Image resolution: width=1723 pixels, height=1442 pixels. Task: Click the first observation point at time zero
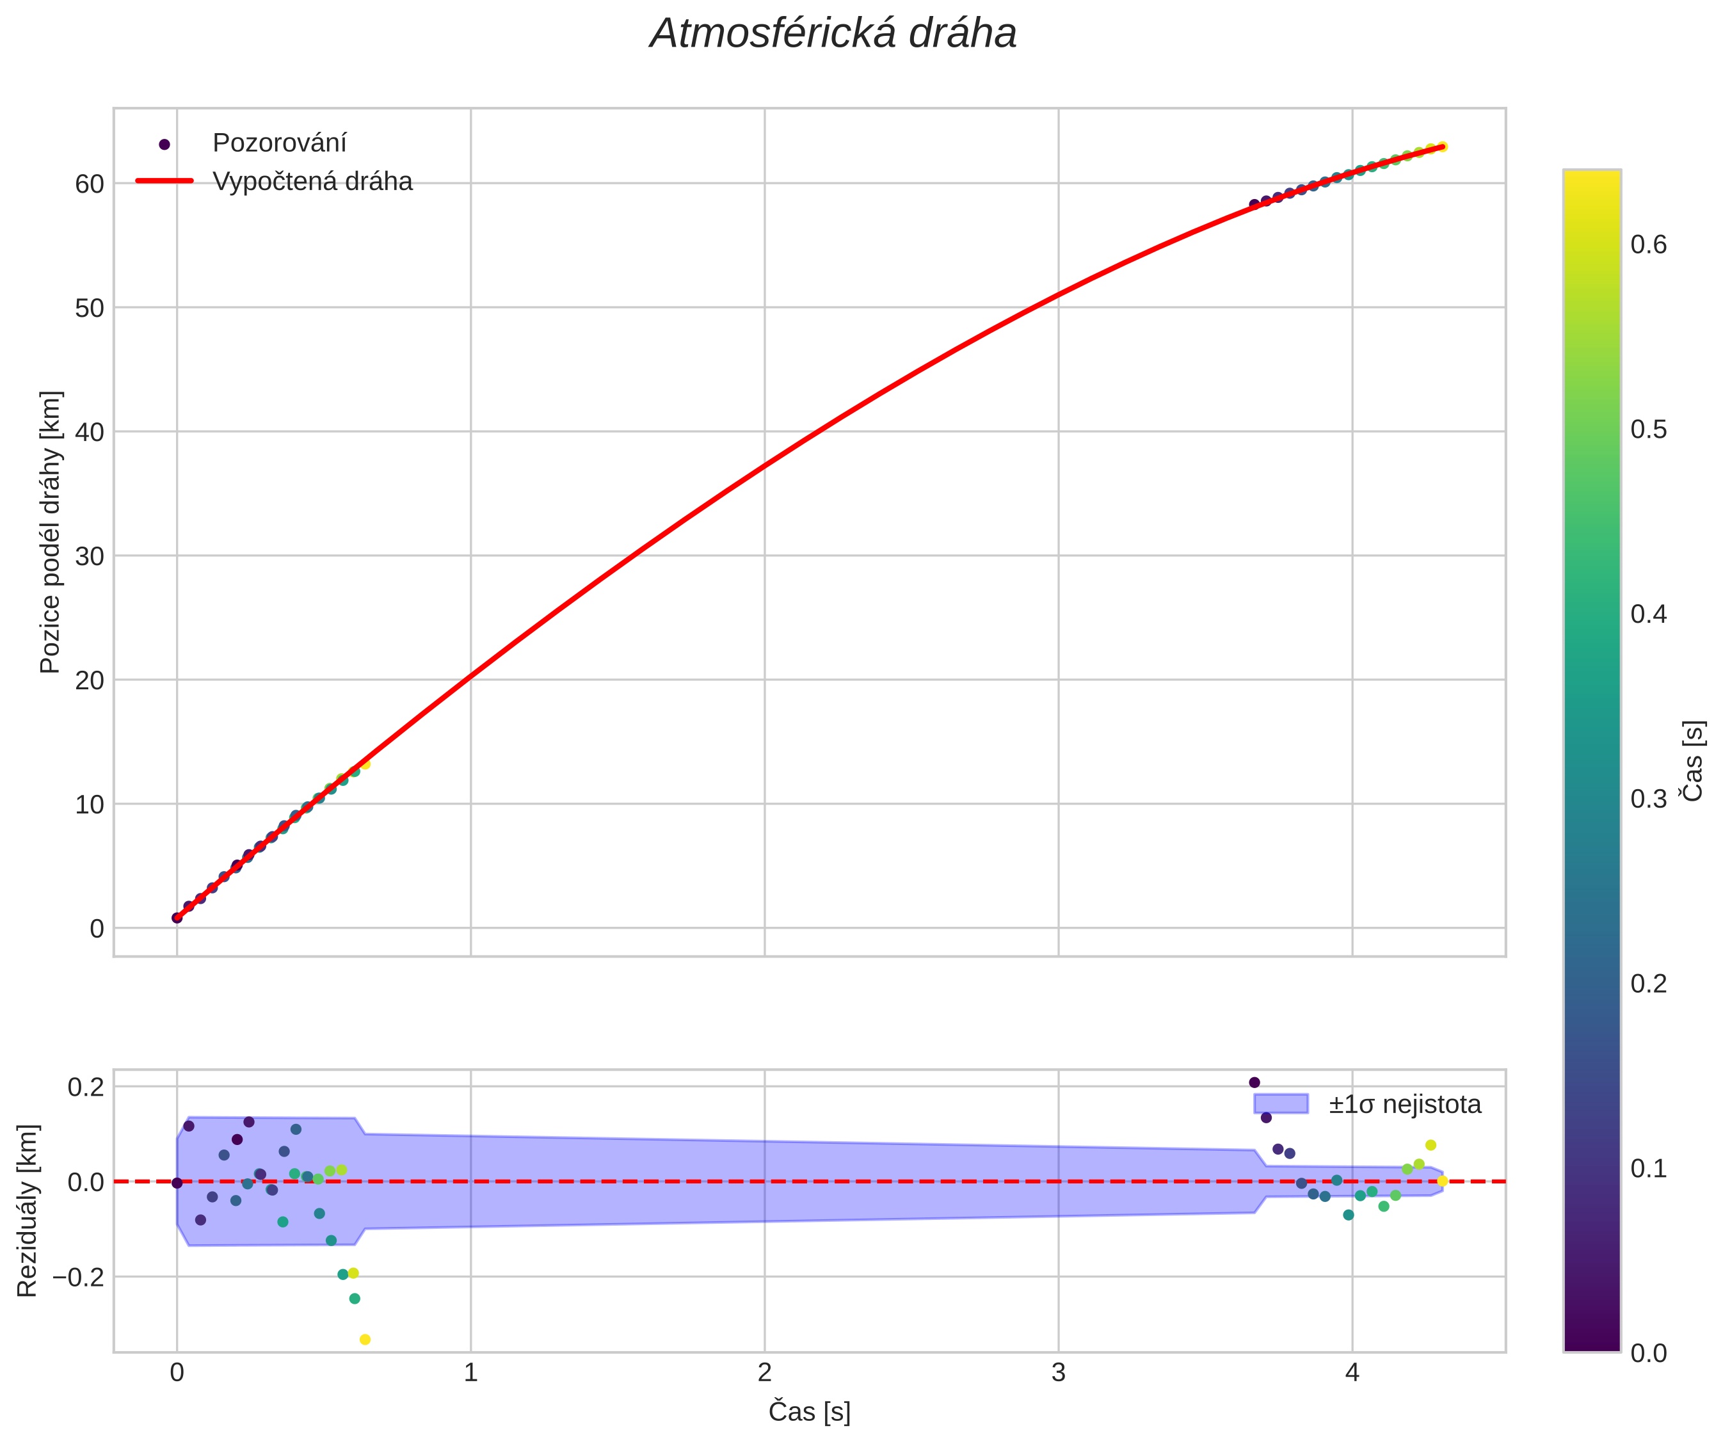click(177, 918)
